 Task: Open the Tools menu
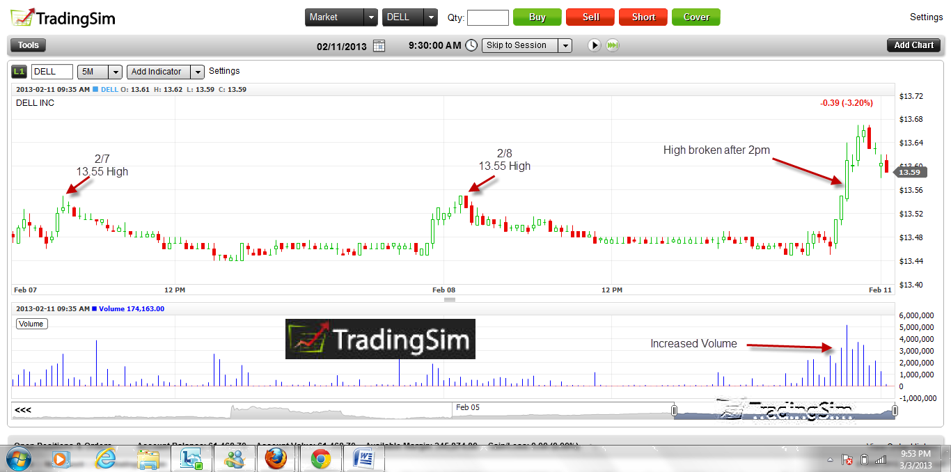click(x=29, y=45)
